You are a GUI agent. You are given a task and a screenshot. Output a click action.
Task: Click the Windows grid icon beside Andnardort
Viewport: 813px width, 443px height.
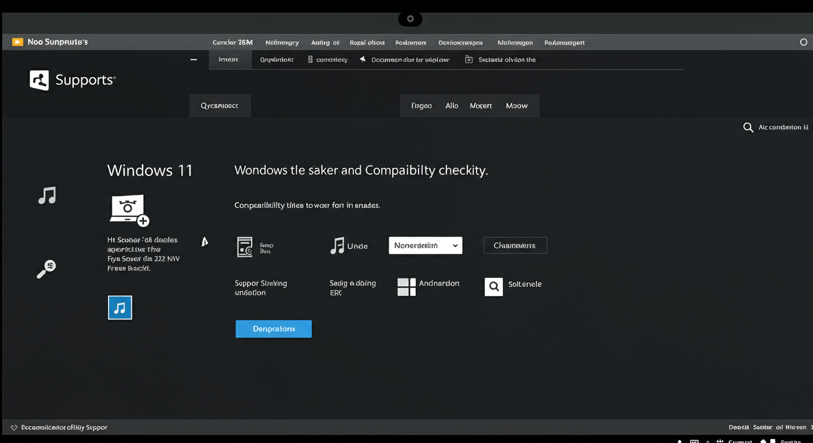tap(406, 287)
